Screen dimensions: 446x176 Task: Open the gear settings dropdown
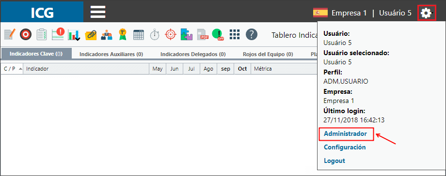[x=427, y=13]
